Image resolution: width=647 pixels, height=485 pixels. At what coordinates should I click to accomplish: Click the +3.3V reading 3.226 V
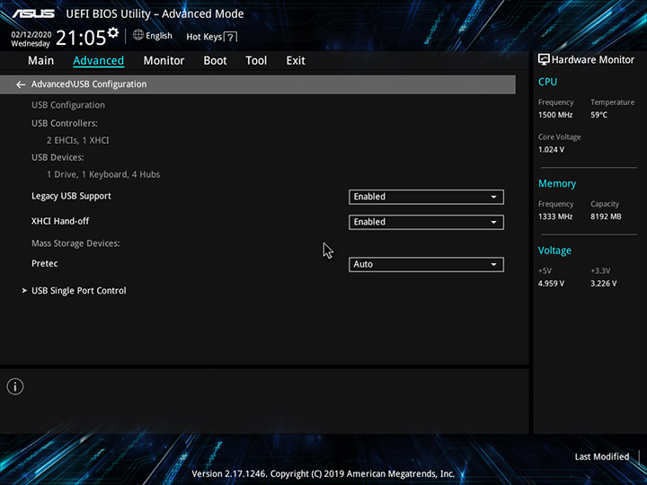pyautogui.click(x=604, y=284)
